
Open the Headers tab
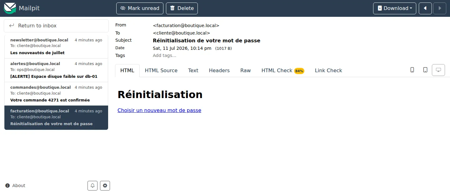[x=219, y=70]
